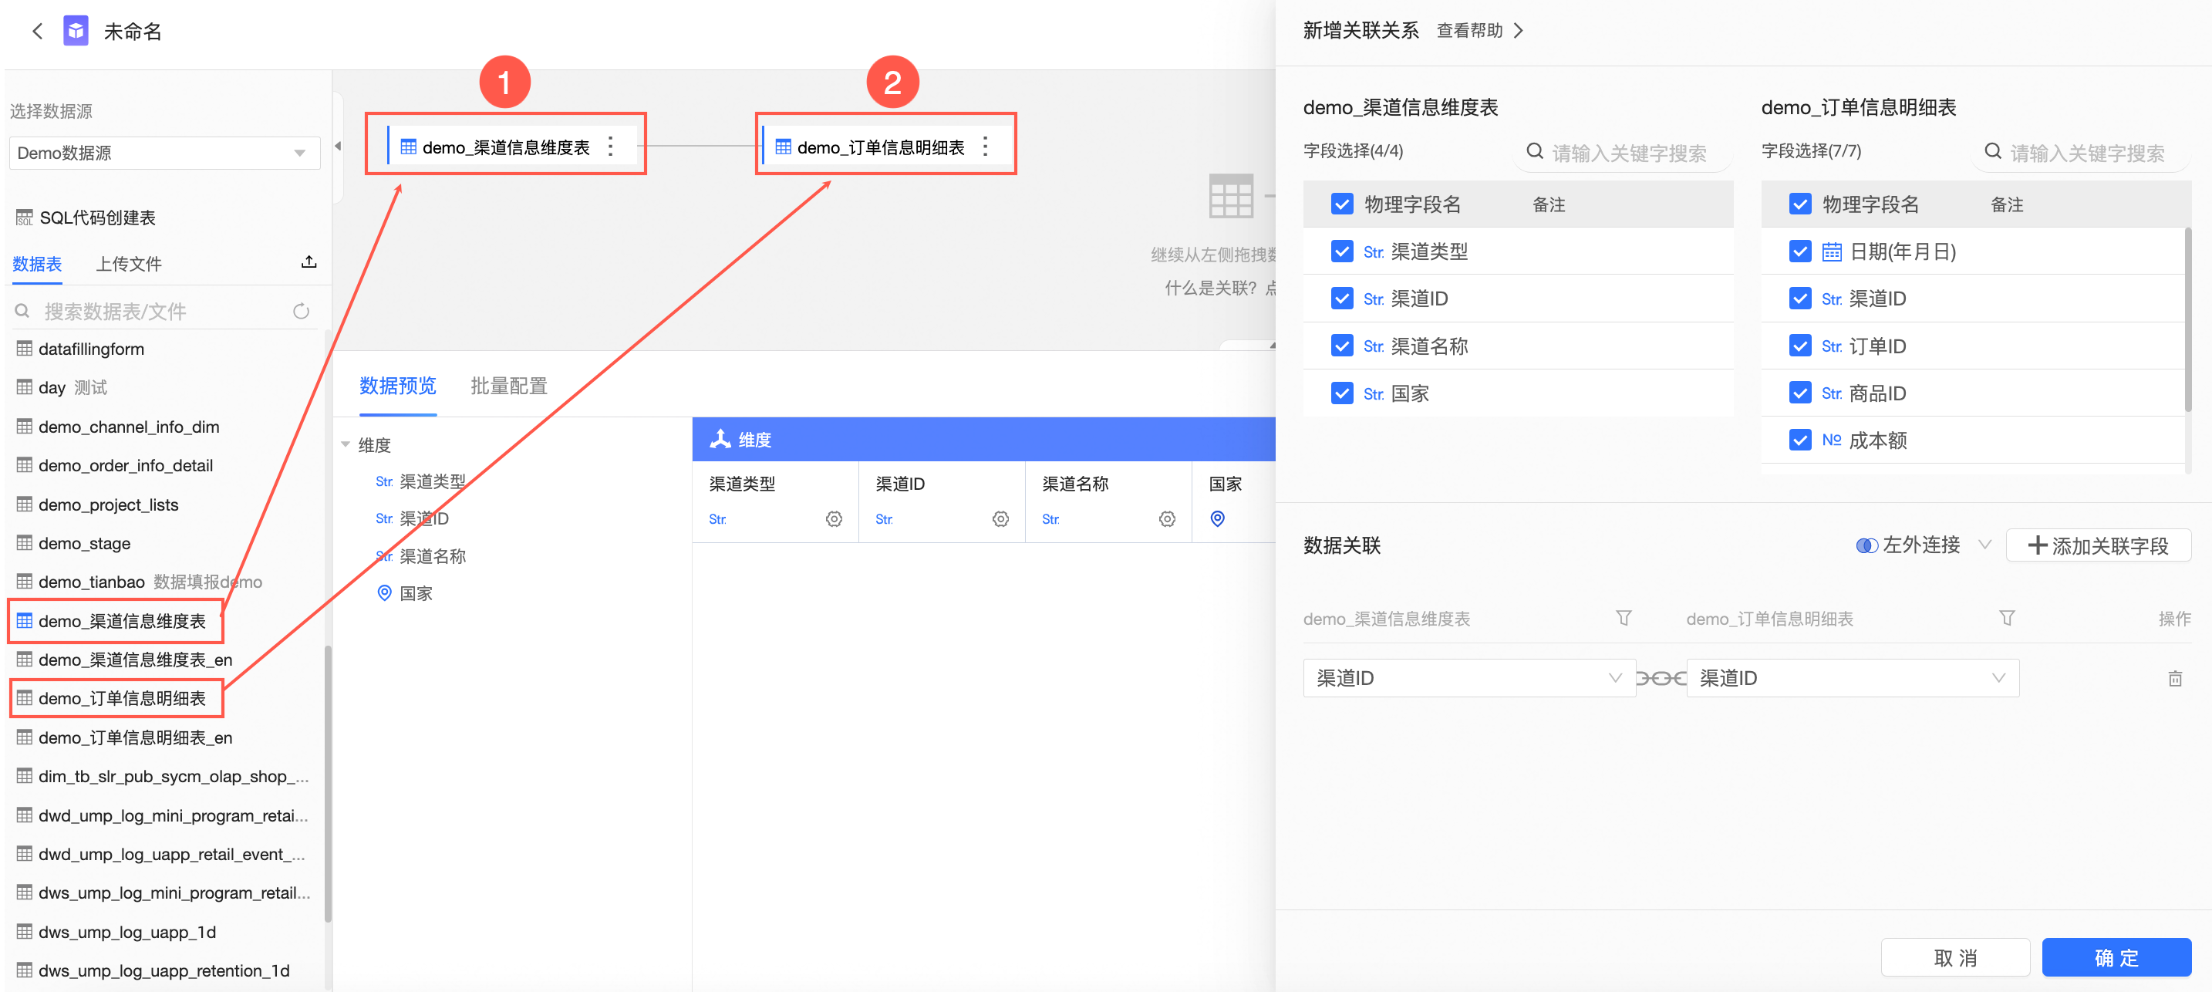This screenshot has height=992, width=2212.
Task: Uncheck the 渠道类型 field
Action: (x=1342, y=251)
